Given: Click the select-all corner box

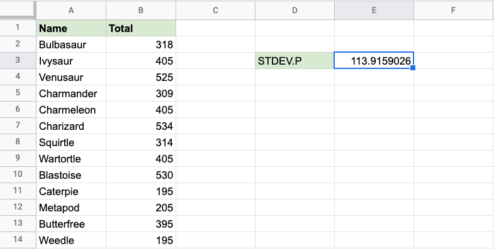Looking at the screenshot, I should (18, 11).
